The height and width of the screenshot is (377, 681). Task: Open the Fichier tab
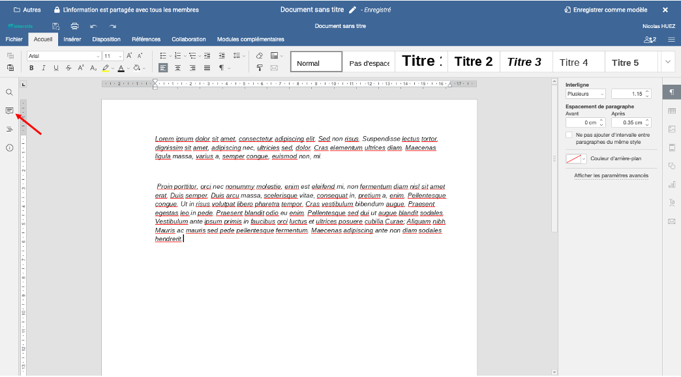14,39
